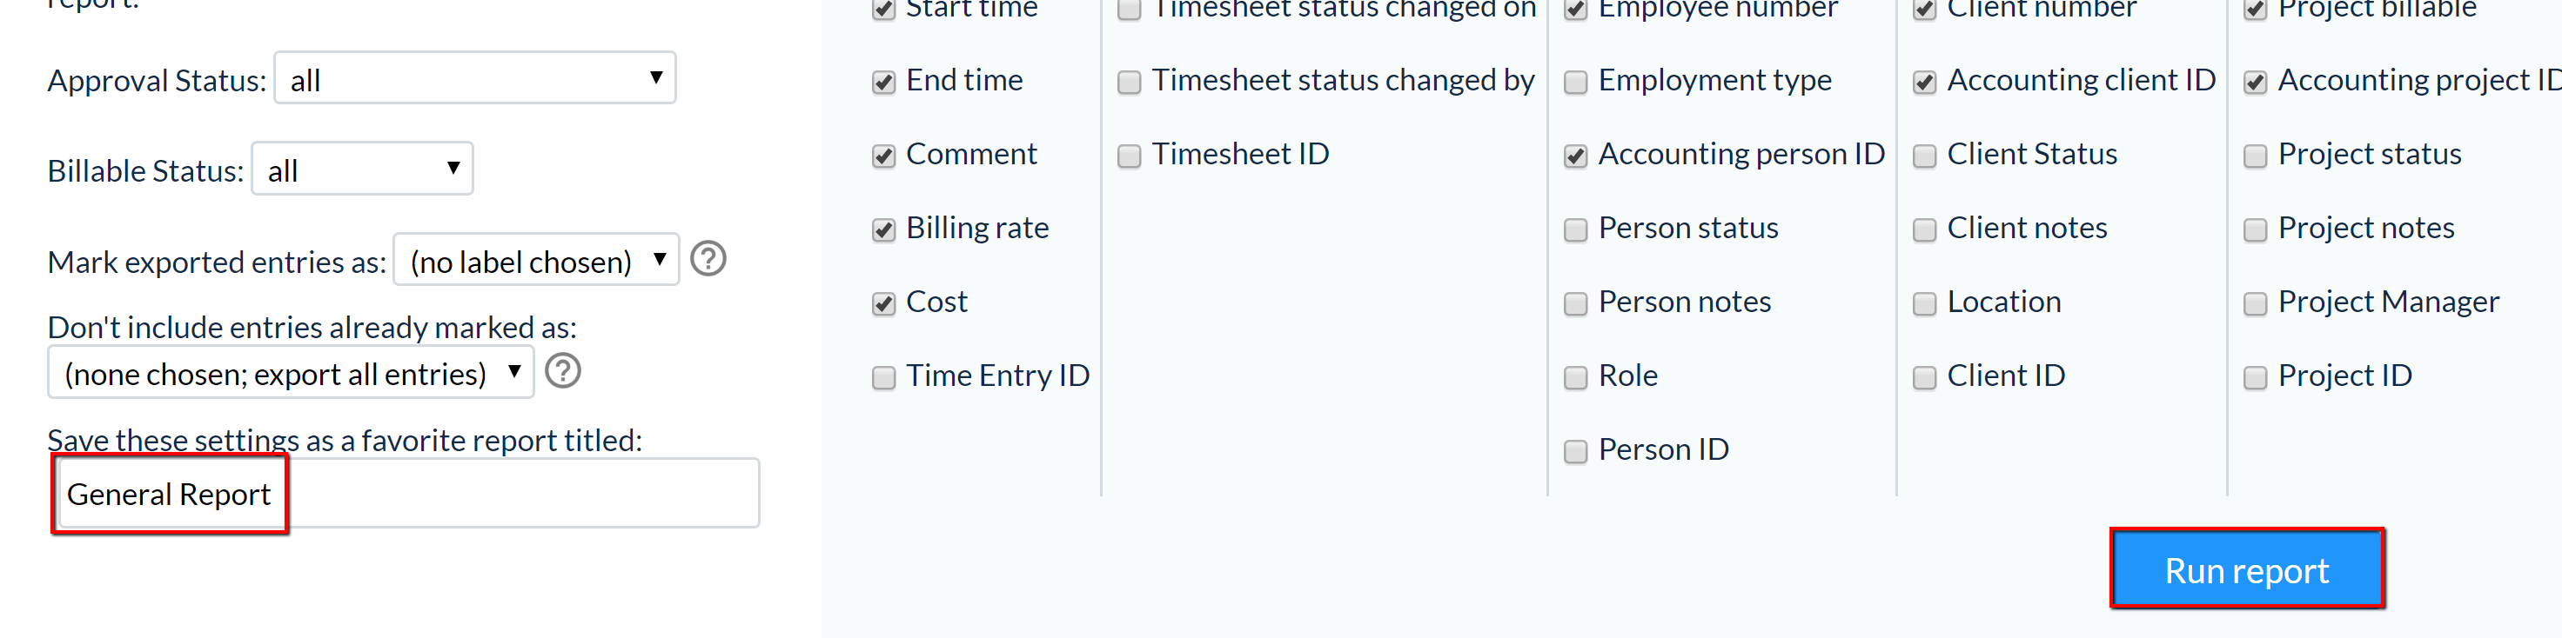2562x638 pixels.
Task: Open help icon beside export all entries dropdown
Action: (563, 372)
